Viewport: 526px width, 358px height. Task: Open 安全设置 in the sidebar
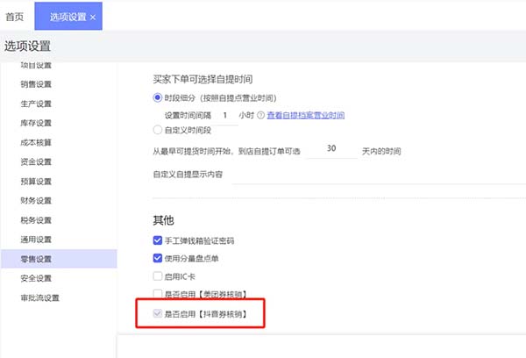click(36, 278)
